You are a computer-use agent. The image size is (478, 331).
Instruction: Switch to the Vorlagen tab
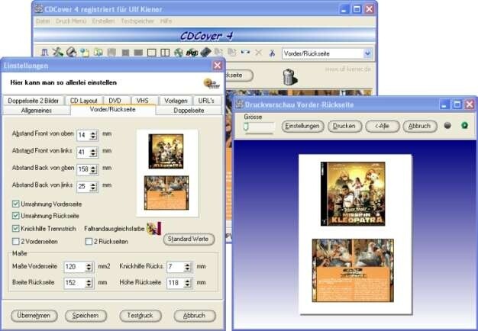176,101
